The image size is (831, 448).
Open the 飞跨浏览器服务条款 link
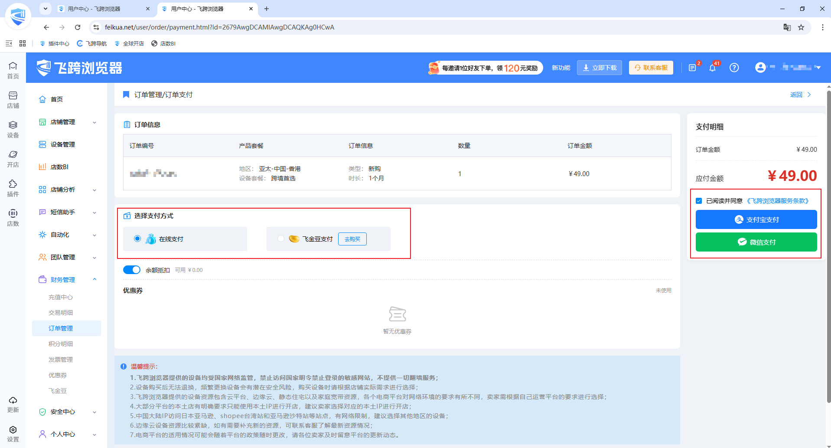coord(778,201)
